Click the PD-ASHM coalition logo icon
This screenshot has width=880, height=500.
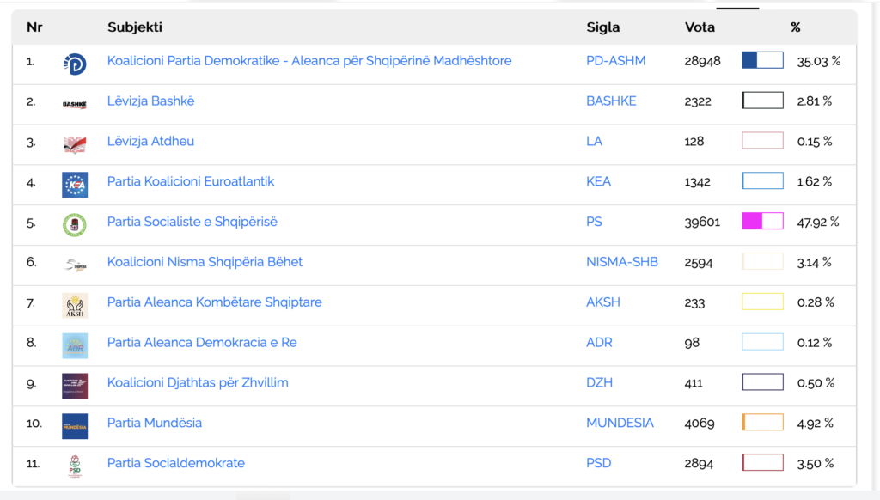pyautogui.click(x=75, y=64)
